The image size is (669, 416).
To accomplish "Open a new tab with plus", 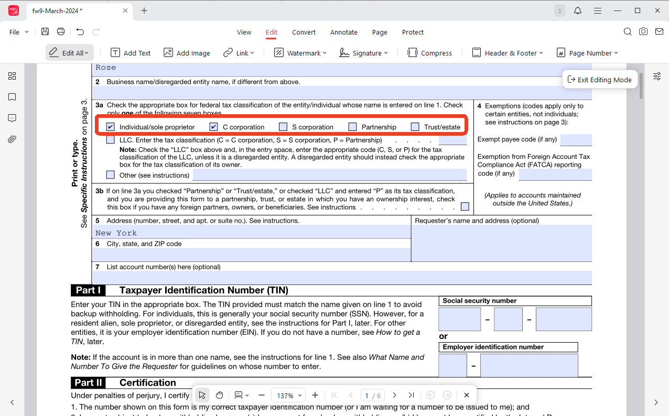I will 144,10.
